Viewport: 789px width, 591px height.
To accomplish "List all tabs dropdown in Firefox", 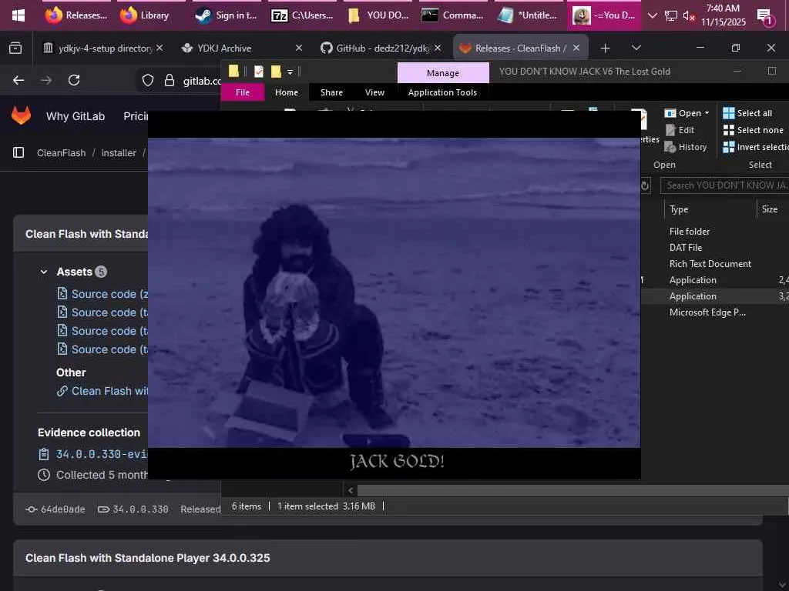I will pos(636,48).
